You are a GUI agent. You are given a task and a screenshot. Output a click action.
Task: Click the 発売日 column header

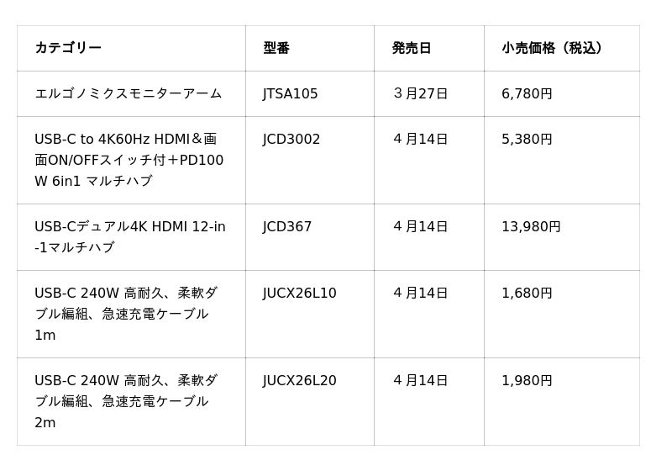click(x=412, y=48)
